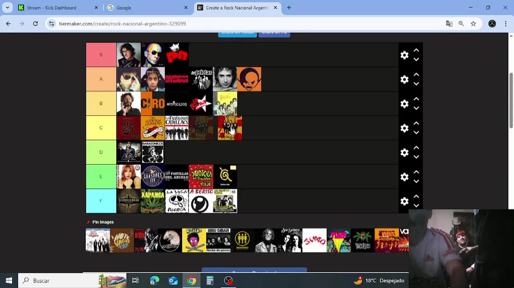Open the Chrome profile avatar
The height and width of the screenshot is (288, 514).
tap(492, 24)
